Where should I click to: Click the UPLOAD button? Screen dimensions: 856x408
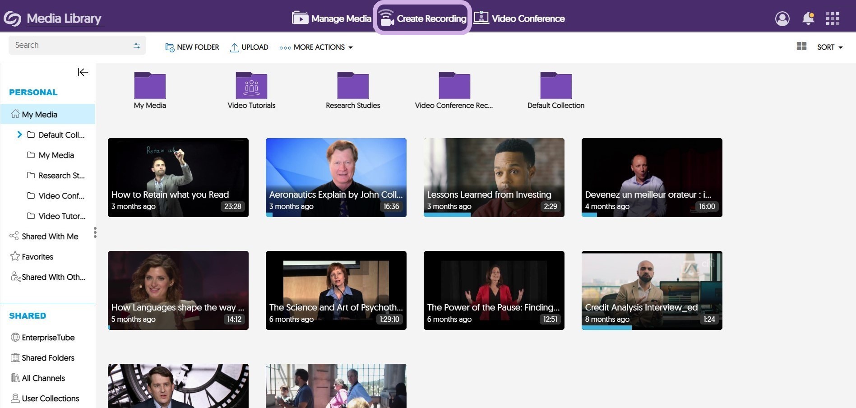[x=249, y=47]
